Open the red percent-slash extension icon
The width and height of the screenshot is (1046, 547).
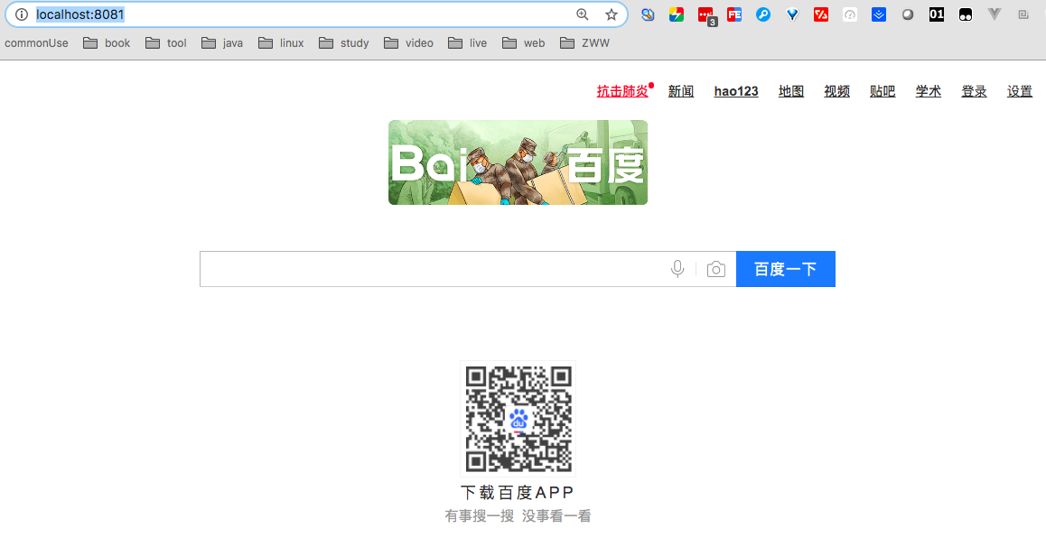point(821,14)
